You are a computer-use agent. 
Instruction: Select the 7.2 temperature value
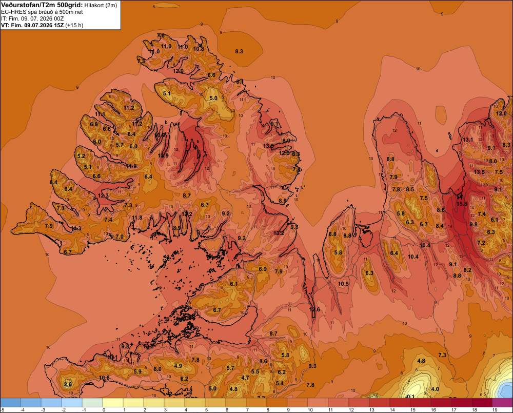point(481,243)
